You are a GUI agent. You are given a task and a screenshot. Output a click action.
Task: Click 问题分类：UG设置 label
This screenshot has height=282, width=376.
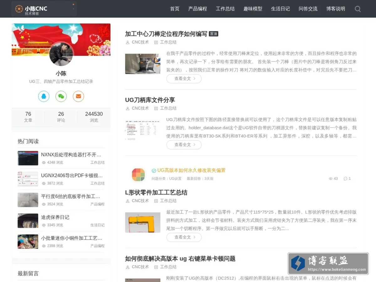(x=166, y=179)
